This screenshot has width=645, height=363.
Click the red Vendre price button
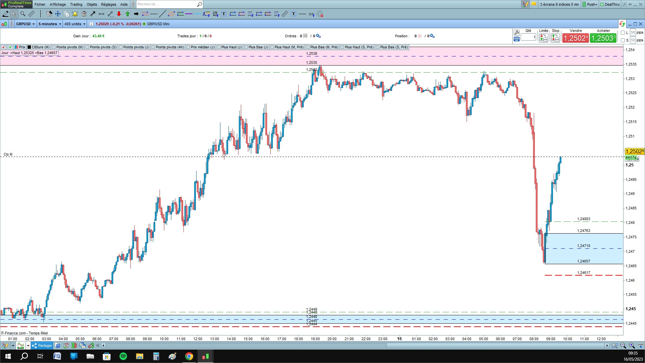coord(575,38)
